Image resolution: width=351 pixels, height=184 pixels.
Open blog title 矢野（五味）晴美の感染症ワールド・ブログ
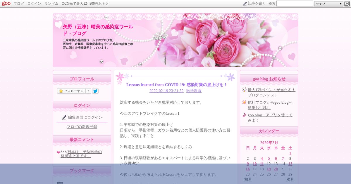point(98,30)
